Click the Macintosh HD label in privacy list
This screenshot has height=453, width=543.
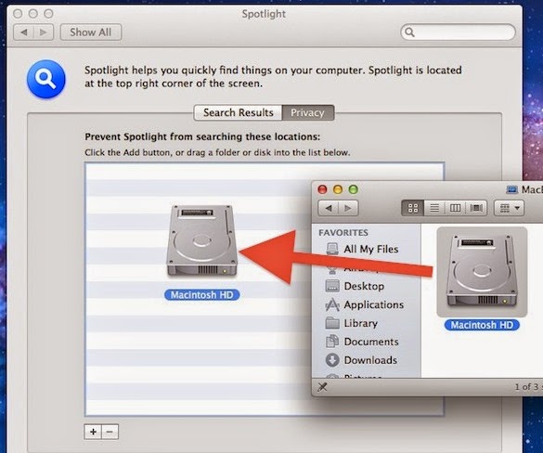202,294
